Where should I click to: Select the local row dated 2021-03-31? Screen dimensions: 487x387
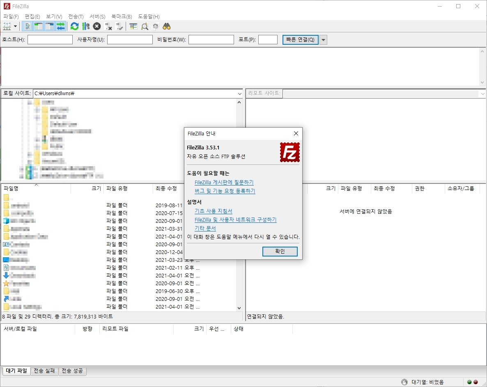click(x=93, y=229)
